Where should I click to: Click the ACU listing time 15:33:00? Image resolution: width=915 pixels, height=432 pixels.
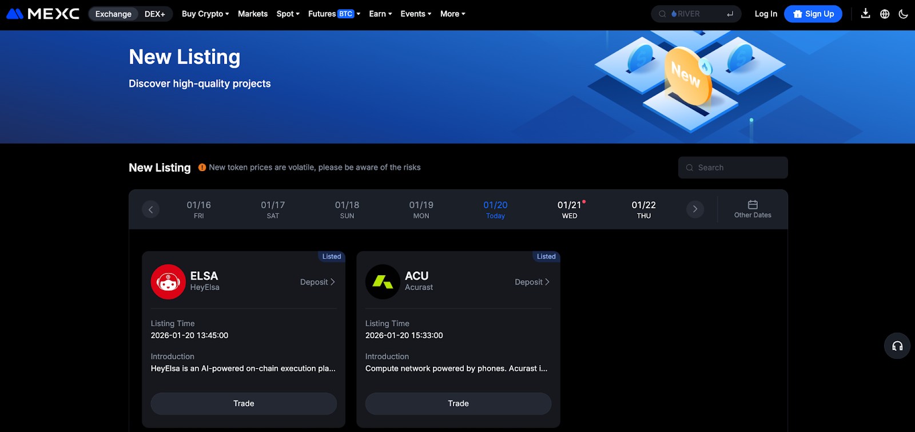point(404,335)
